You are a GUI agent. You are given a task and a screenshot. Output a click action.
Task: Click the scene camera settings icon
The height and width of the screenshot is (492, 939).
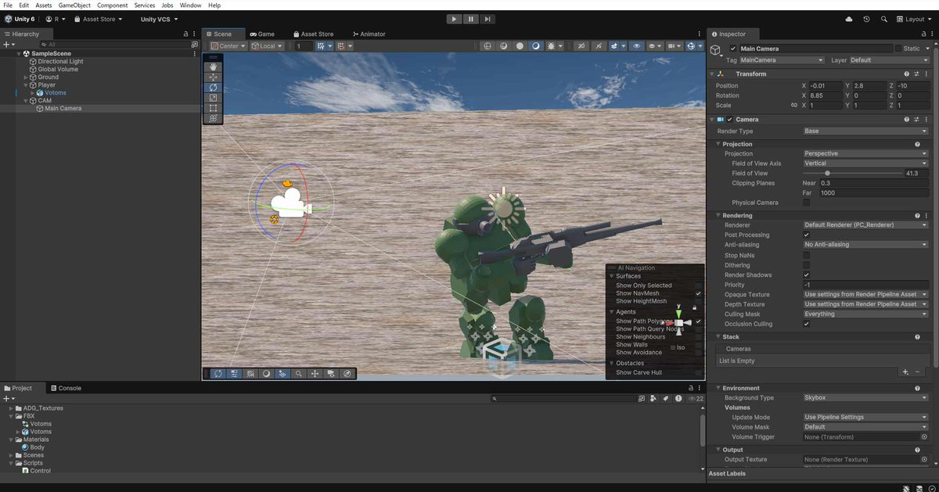point(671,46)
